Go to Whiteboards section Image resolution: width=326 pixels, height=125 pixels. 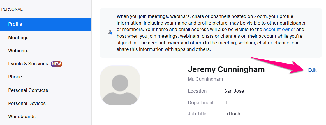point(45,117)
